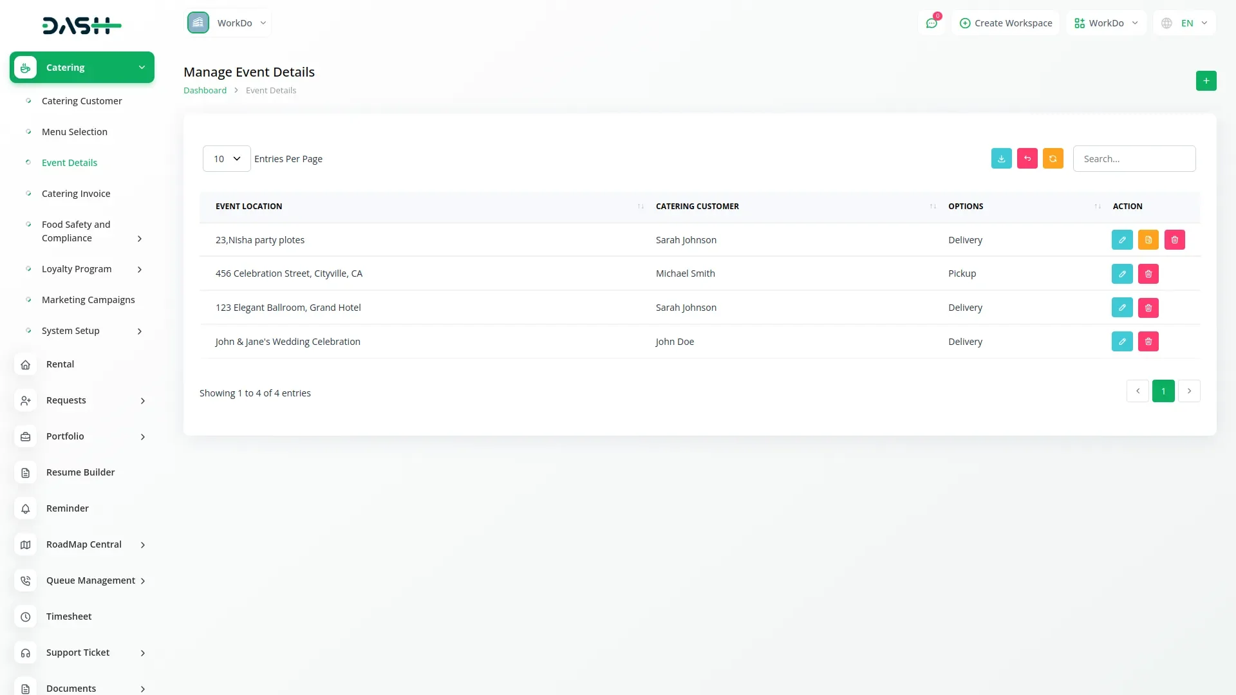Screen dimensions: 1236x695
Task: Edit the 23,Nisha party plotes event
Action: 1121,240
